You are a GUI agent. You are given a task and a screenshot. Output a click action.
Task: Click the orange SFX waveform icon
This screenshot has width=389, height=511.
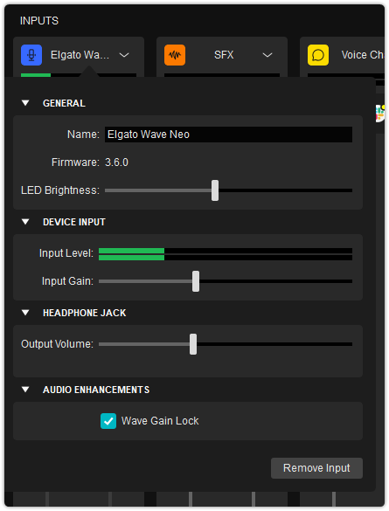point(175,55)
